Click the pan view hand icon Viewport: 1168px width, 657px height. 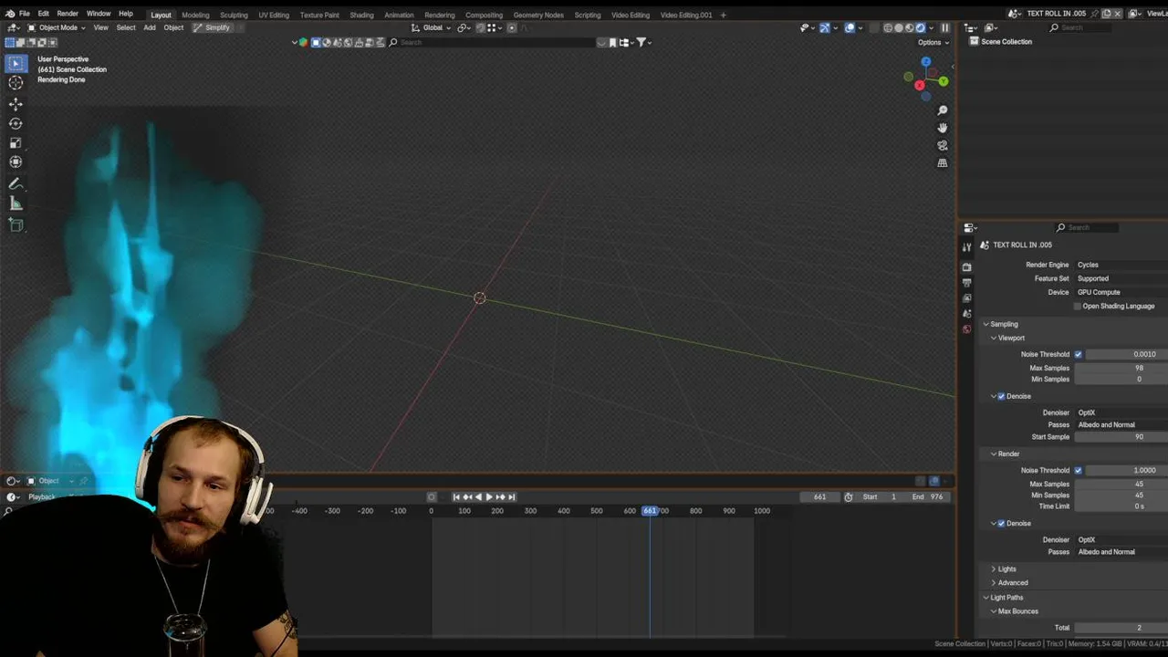click(x=943, y=128)
